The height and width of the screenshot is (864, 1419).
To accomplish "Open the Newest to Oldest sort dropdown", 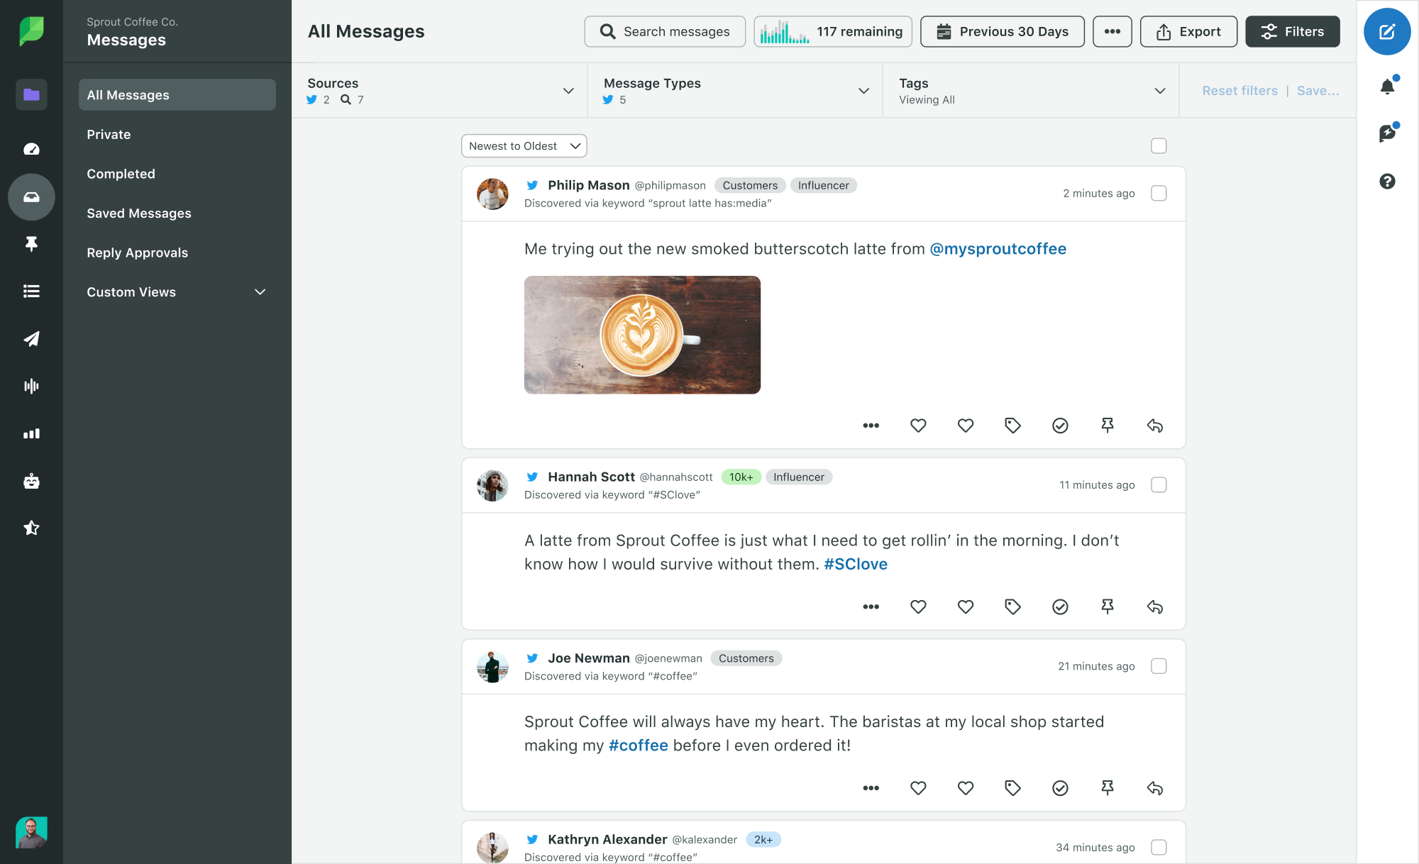I will click(522, 146).
